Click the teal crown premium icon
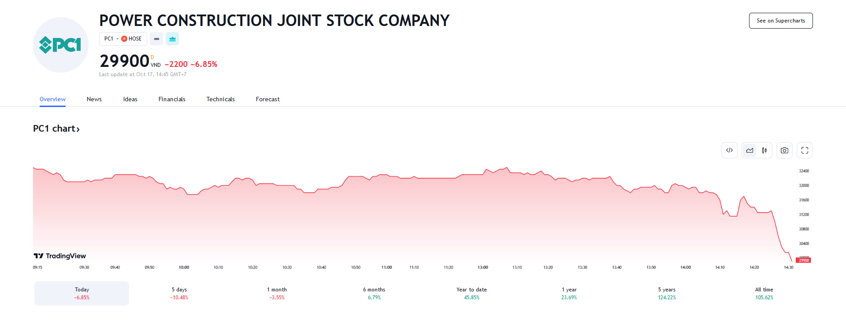The width and height of the screenshot is (846, 331). (172, 39)
